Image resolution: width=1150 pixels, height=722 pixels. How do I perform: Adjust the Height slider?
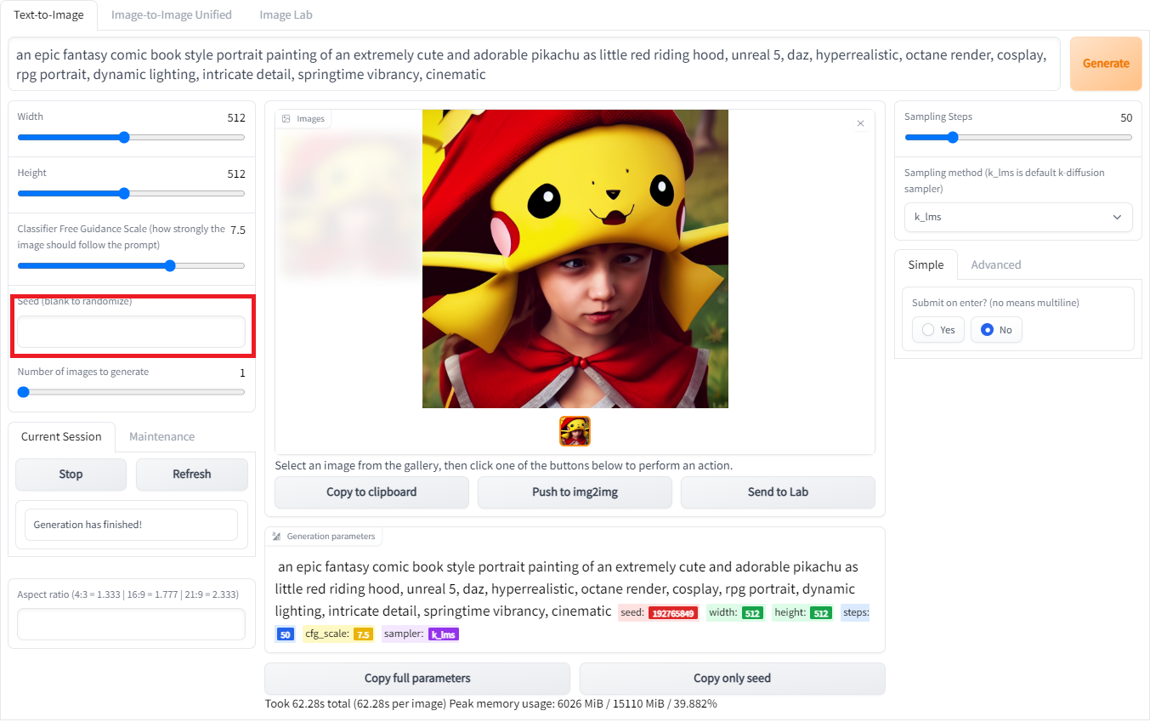click(131, 193)
